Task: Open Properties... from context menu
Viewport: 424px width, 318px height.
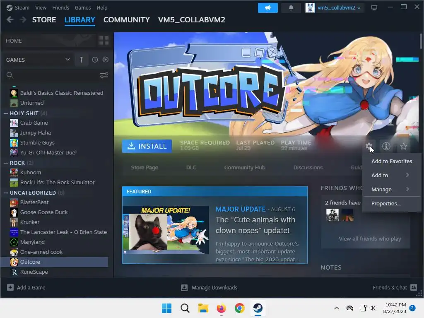Action: (x=392, y=203)
